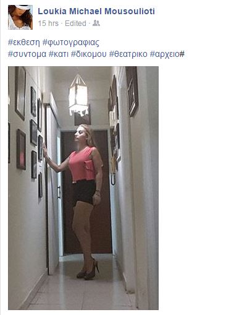This screenshot has width=250, height=315.
Task: Follow the #συντομα hashtag link
Action: [27, 54]
